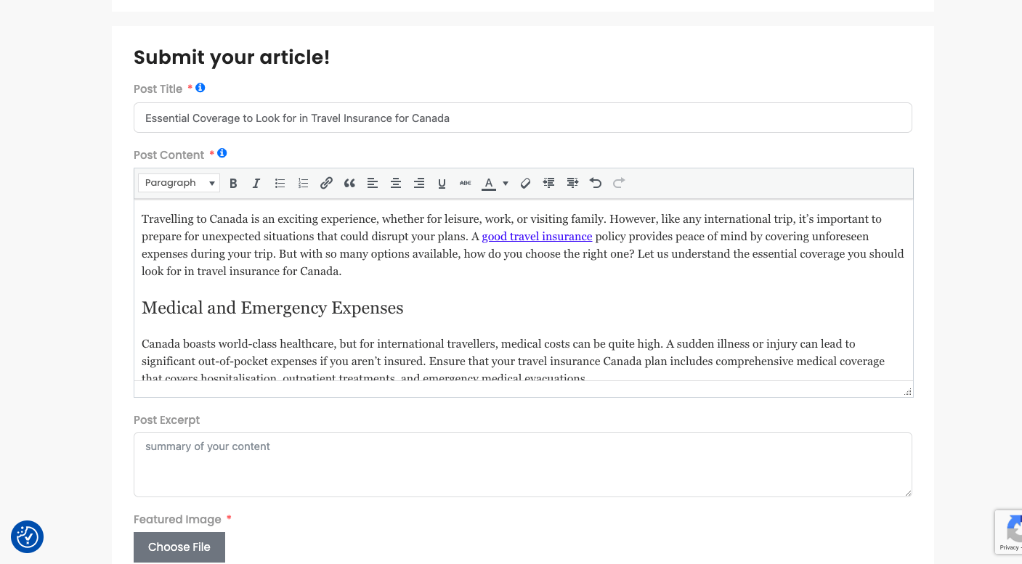Toggle italic formatting
Image resolution: width=1022 pixels, height=564 pixels.
click(256, 183)
